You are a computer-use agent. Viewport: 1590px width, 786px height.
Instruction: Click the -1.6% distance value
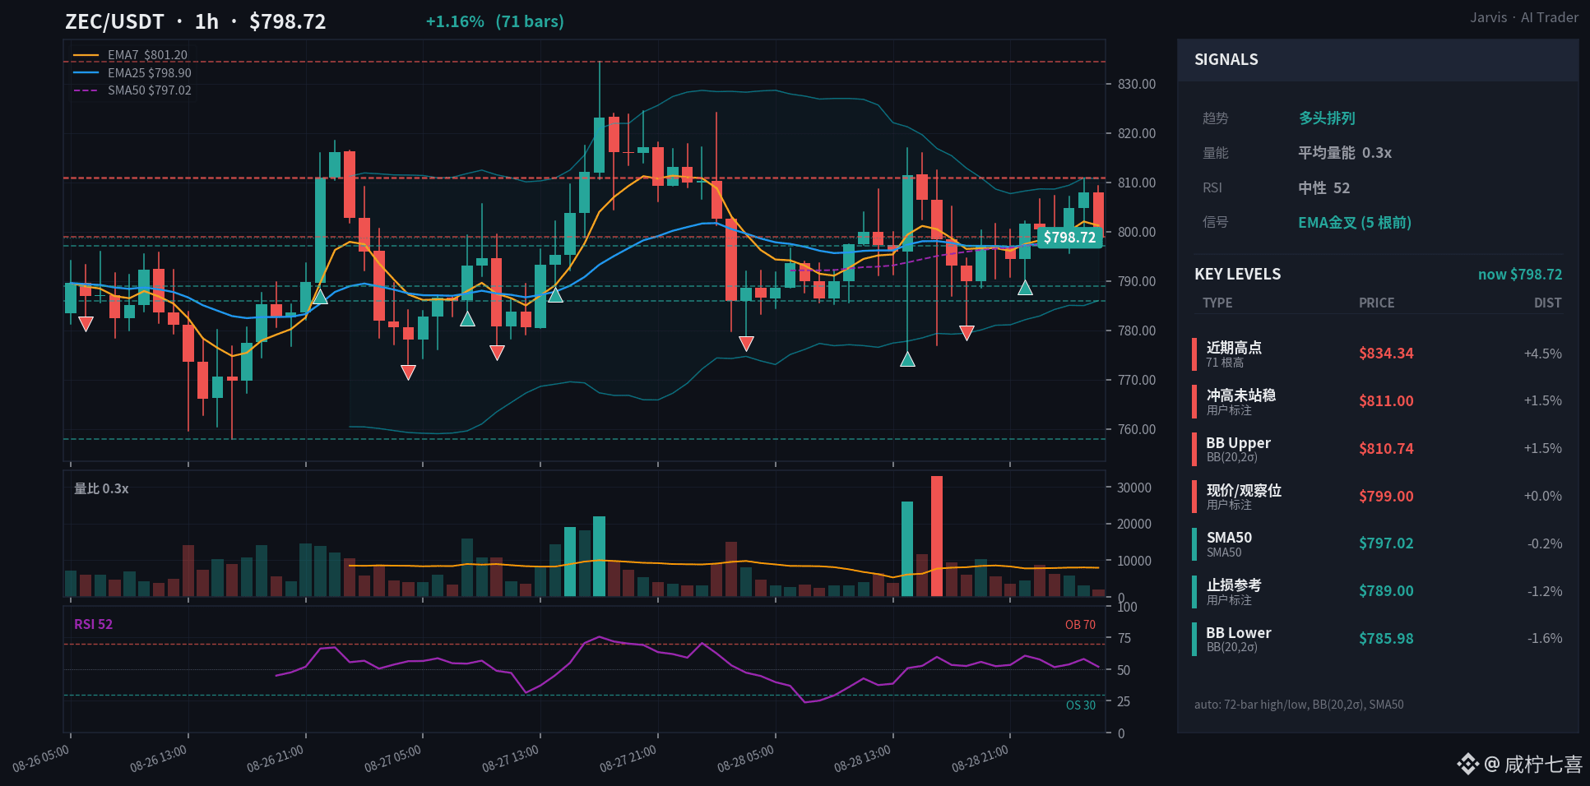[1545, 639]
